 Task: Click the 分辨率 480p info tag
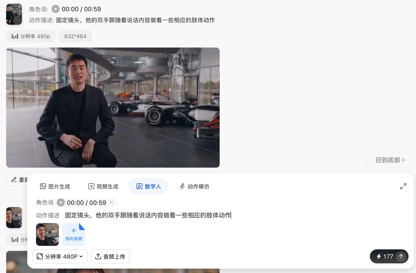coord(31,36)
